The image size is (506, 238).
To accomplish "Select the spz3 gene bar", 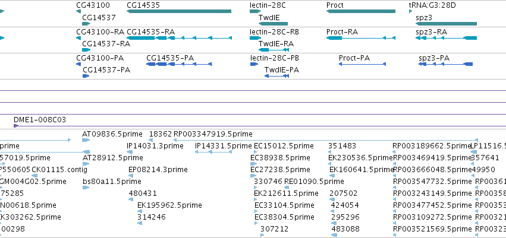I will (446, 24).
